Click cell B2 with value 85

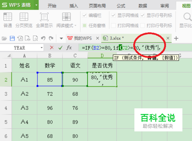(x=50, y=80)
